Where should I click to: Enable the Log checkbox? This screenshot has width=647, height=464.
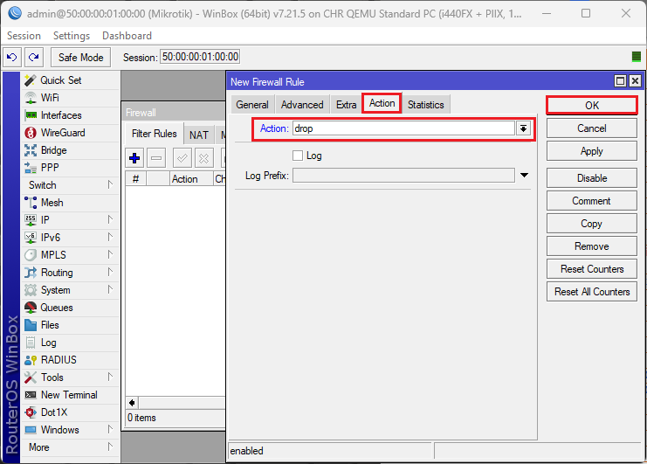click(x=298, y=156)
